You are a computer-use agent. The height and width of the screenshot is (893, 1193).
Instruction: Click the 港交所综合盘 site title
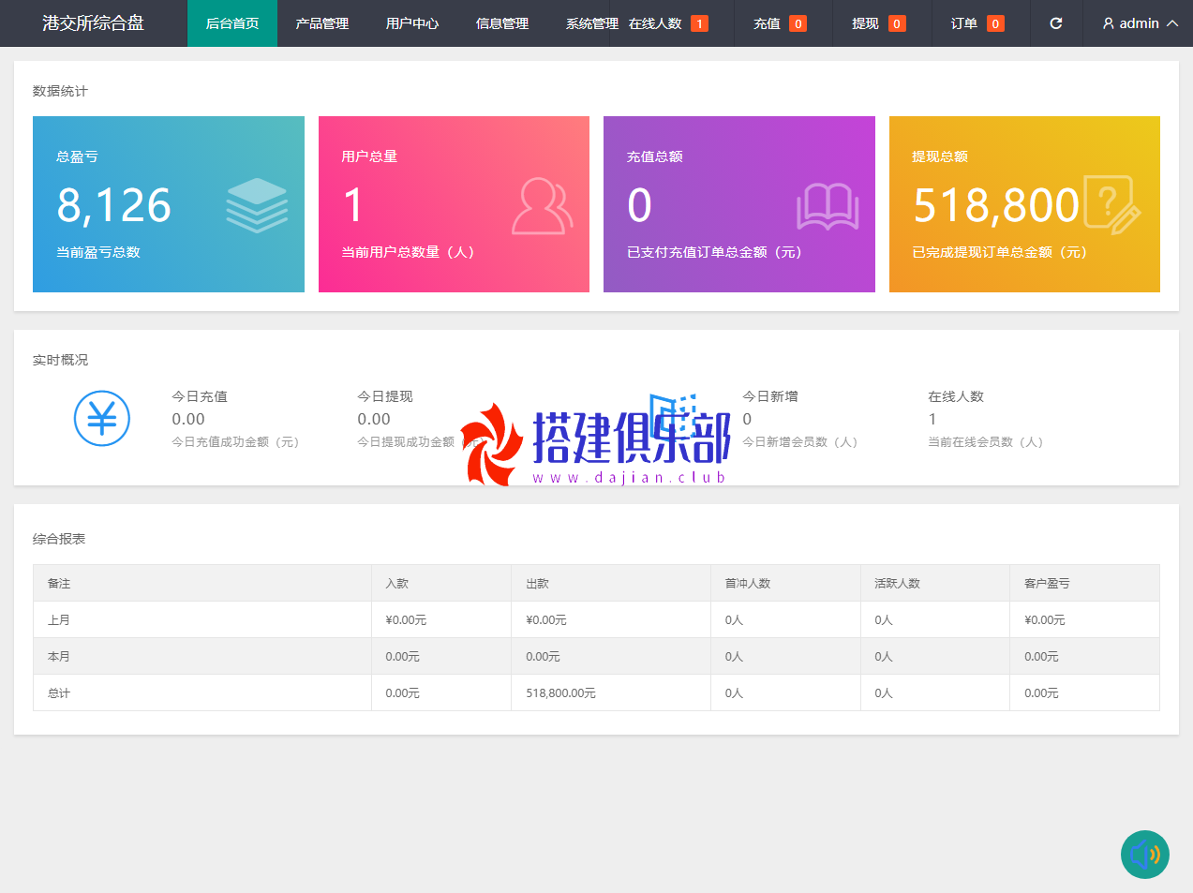click(93, 23)
